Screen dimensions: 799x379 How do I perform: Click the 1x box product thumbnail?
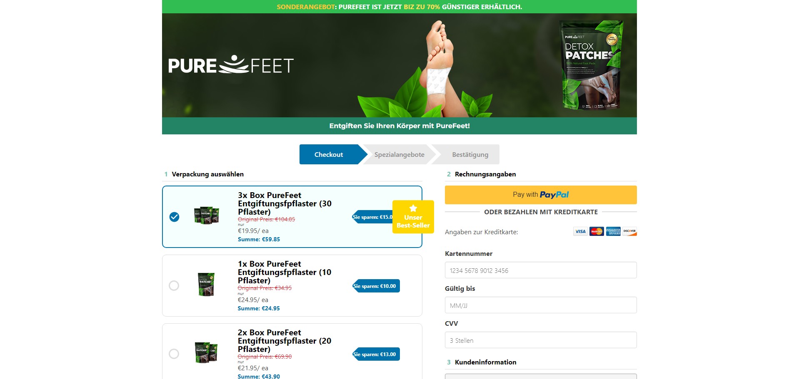pos(206,284)
